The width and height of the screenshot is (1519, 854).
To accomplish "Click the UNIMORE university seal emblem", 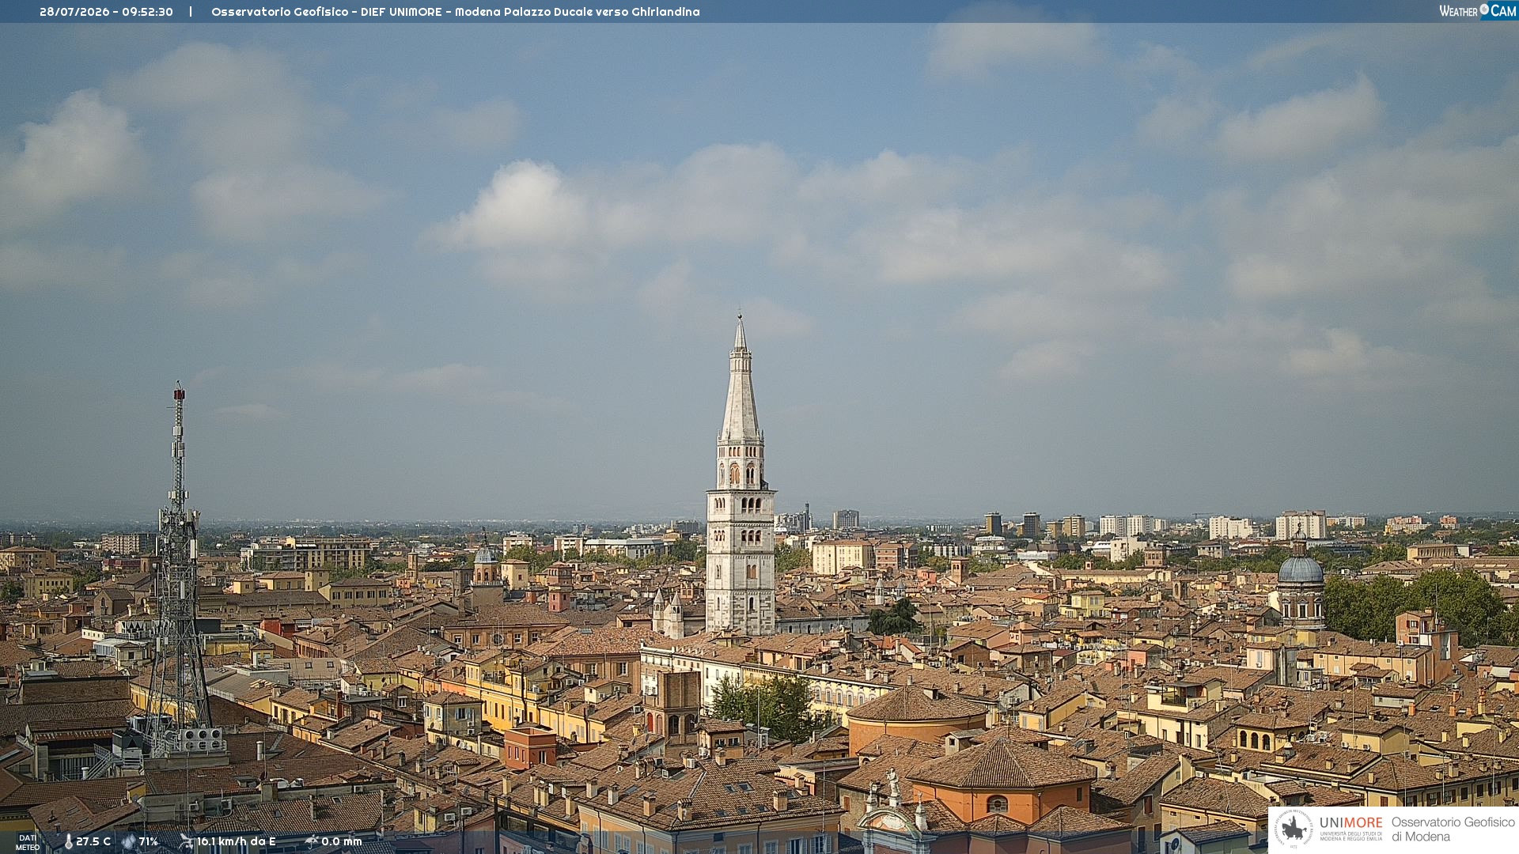I will coord(1294,829).
